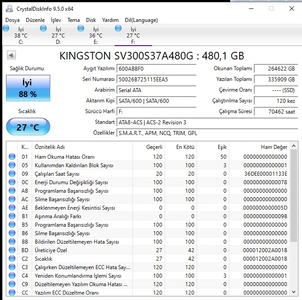
Task: Click status orb of attribute AE row
Action: coord(12,207)
